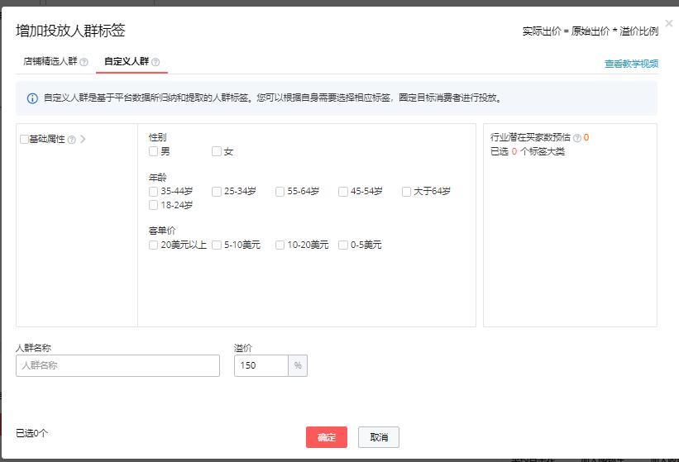This screenshot has width=679, height=462.
Task: Close the dialog with the X icon
Action: click(669, 23)
